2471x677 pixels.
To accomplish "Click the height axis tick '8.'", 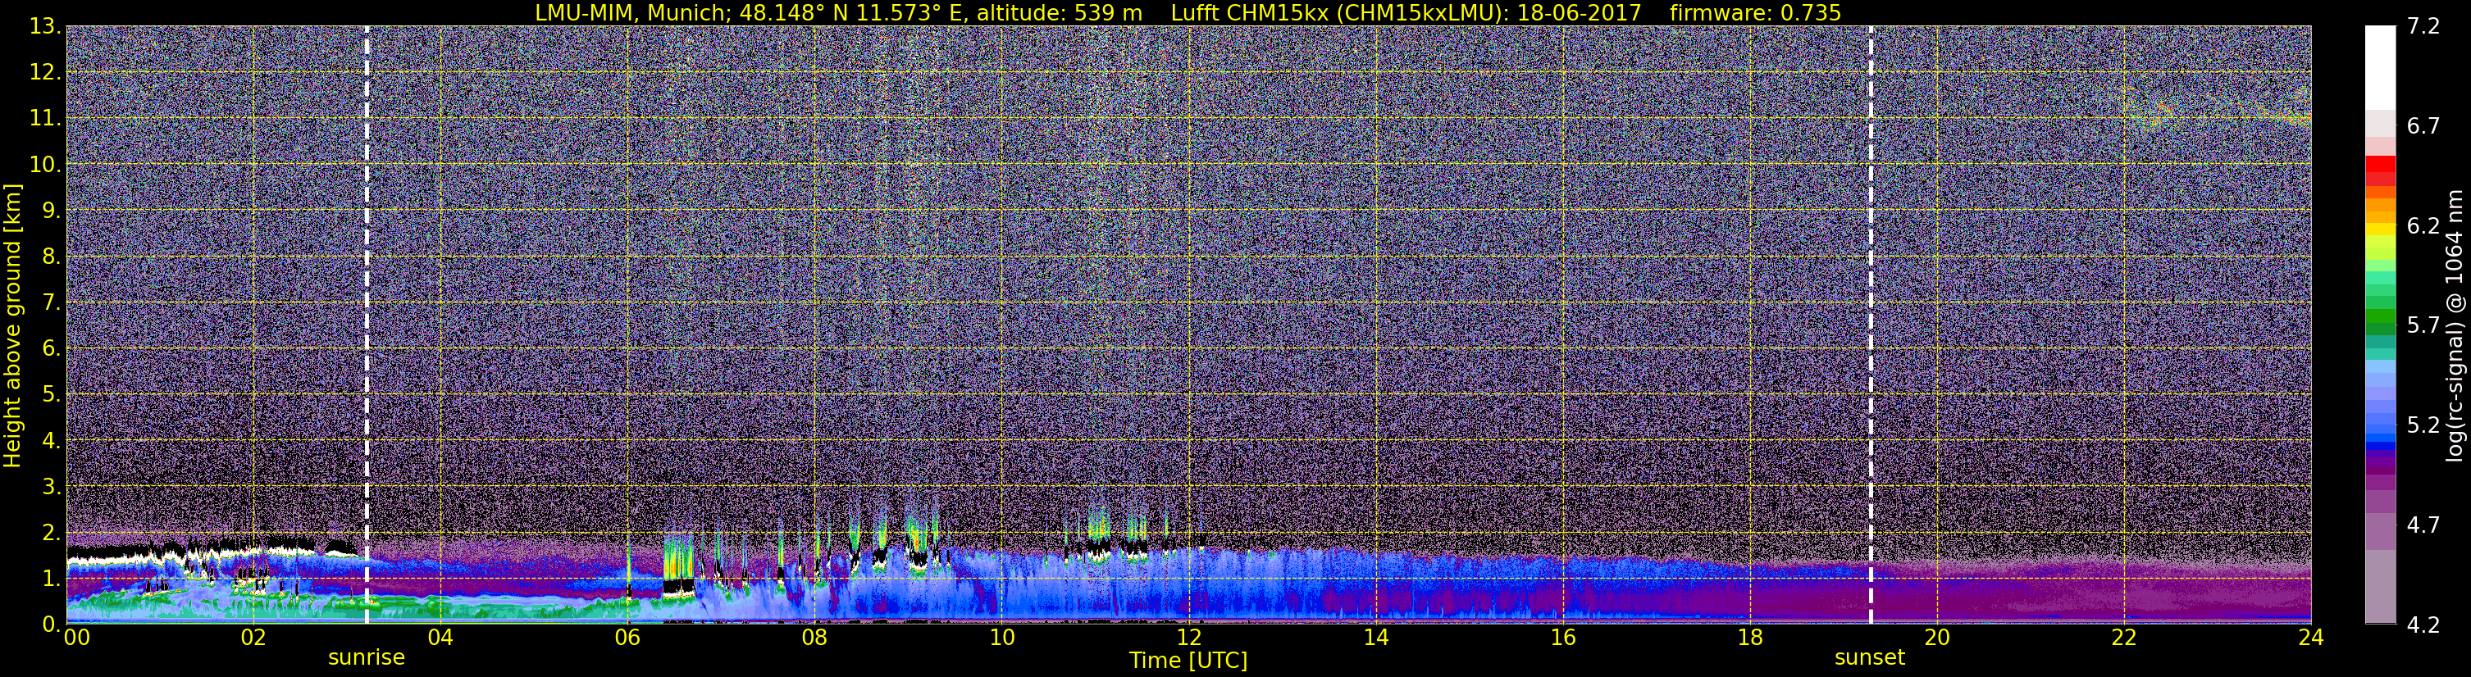I will pos(51,257).
